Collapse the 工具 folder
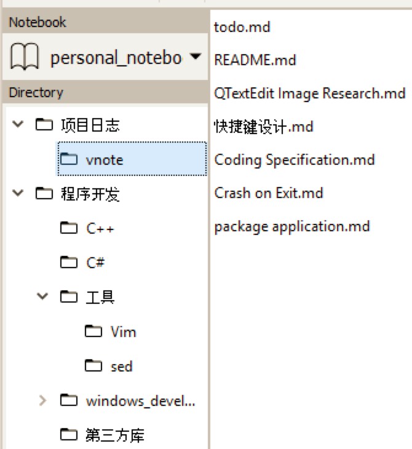 tap(42, 297)
